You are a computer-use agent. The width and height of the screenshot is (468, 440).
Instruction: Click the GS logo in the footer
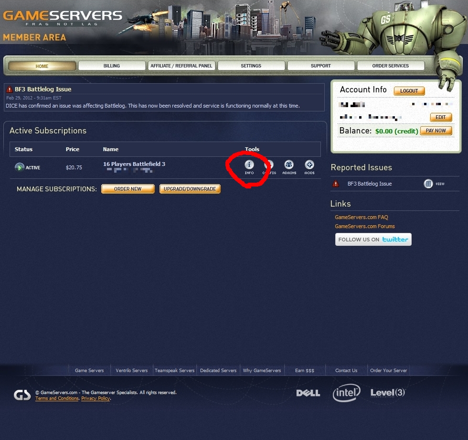point(22,395)
